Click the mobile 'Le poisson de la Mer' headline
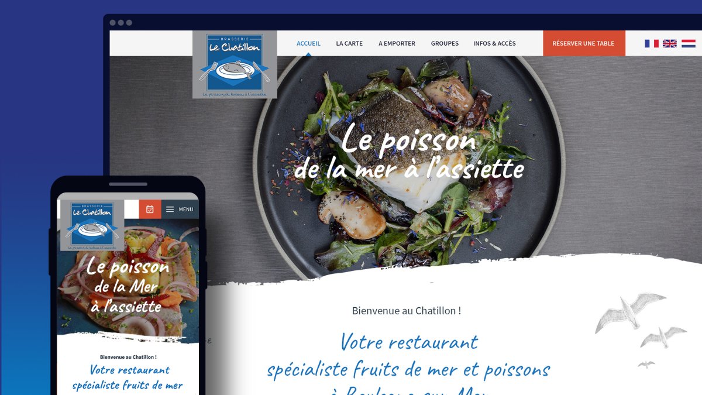 [128, 277]
